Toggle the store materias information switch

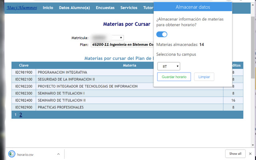[x=162, y=34]
